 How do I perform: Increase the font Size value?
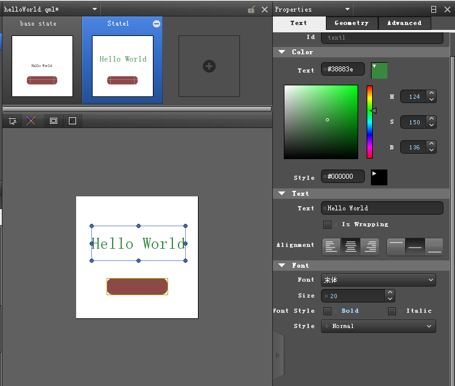390,293
